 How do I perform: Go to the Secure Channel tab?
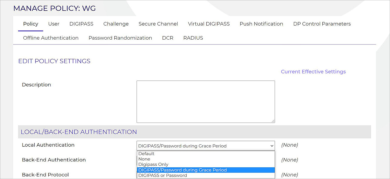coord(158,24)
